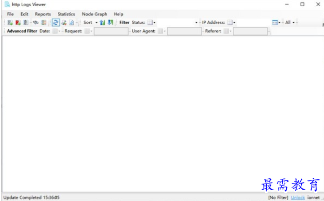Click the red log file toolbar icon
The width and height of the screenshot is (324, 201).
pos(18,23)
